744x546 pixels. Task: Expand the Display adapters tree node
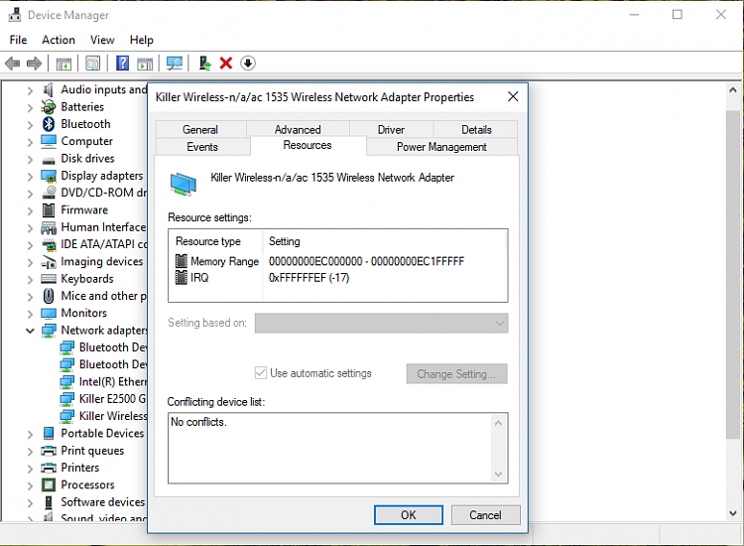(x=30, y=176)
